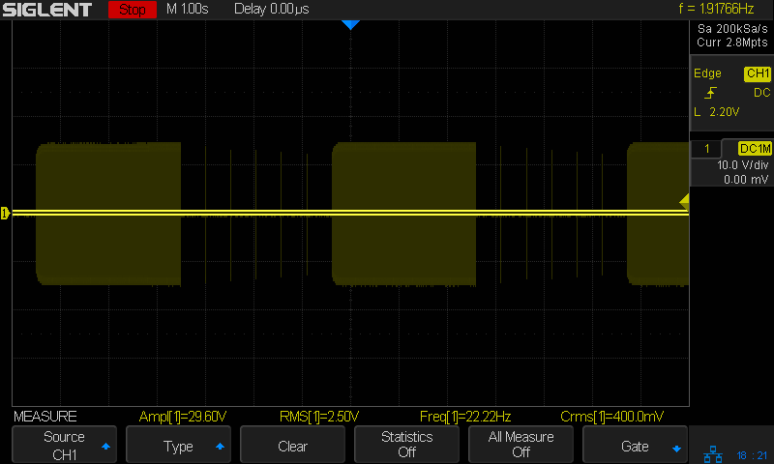
Task: Click the rising edge trigger slope icon
Action: point(710,93)
